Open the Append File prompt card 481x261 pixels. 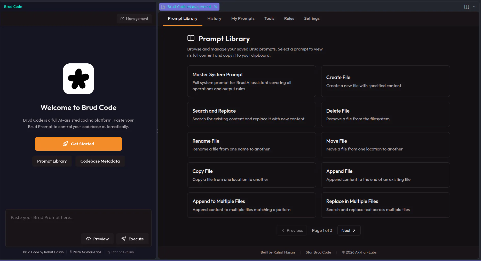pyautogui.click(x=385, y=175)
